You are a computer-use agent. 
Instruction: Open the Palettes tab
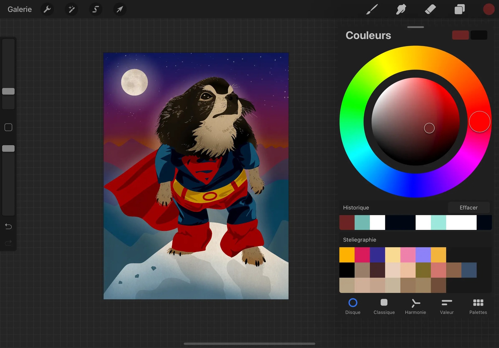478,306
